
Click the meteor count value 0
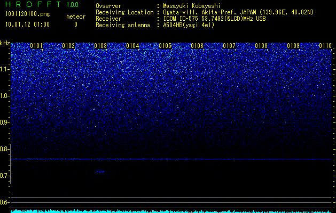click(76, 24)
